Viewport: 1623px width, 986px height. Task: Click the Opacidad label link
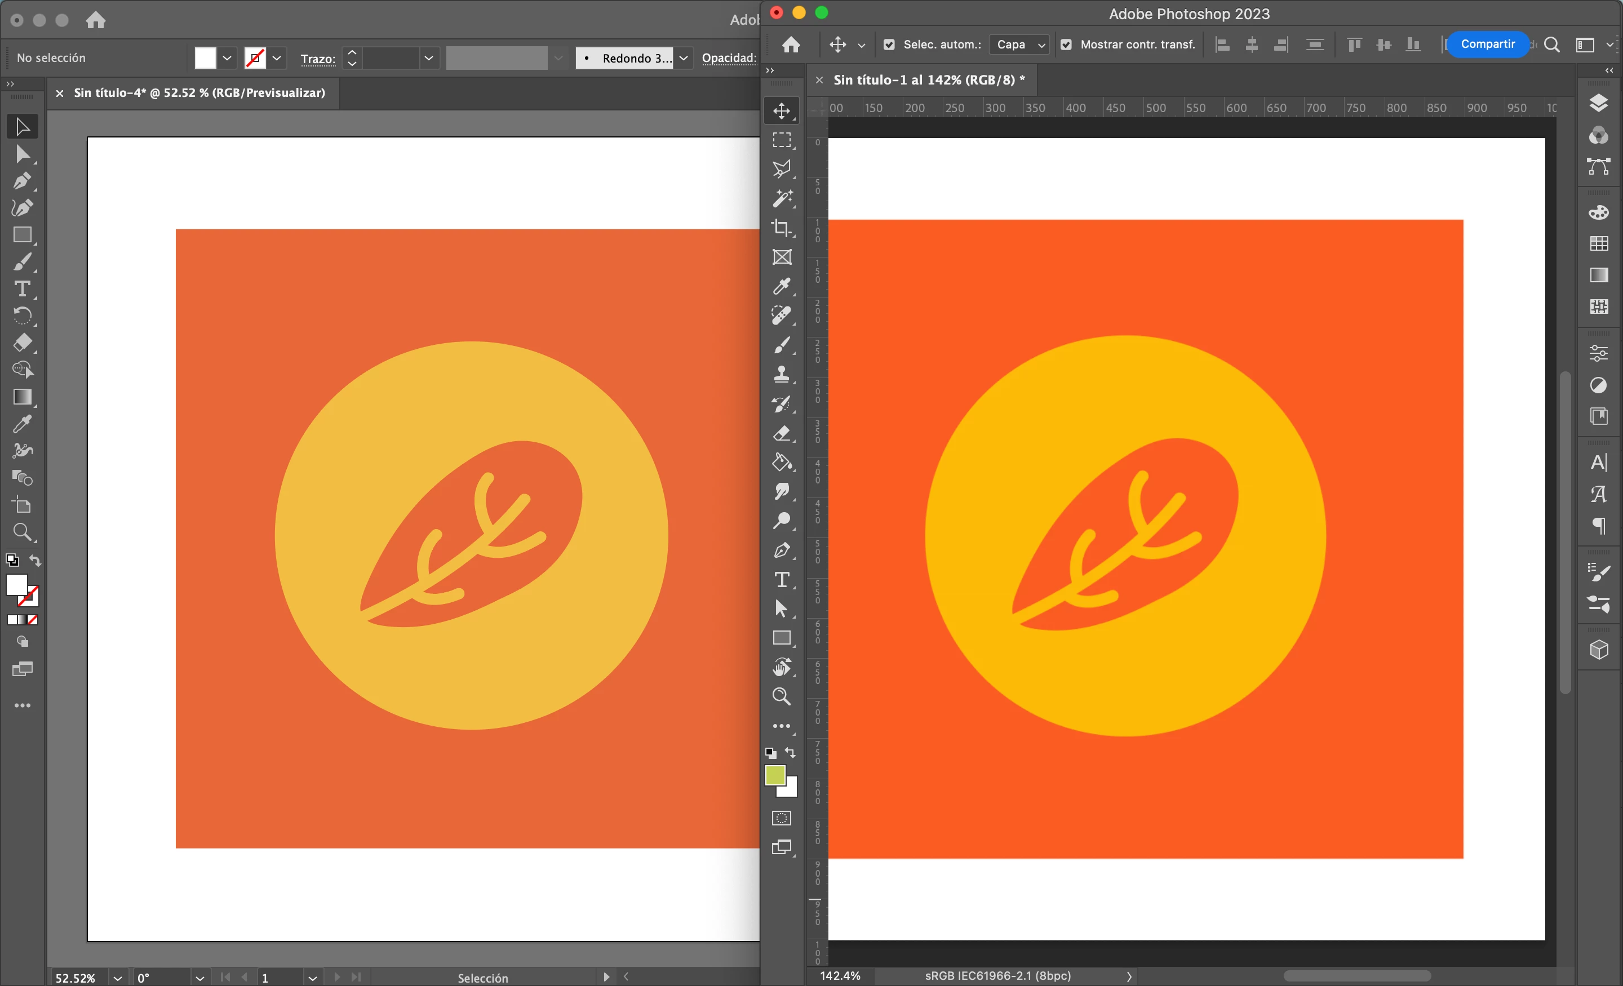[729, 58]
